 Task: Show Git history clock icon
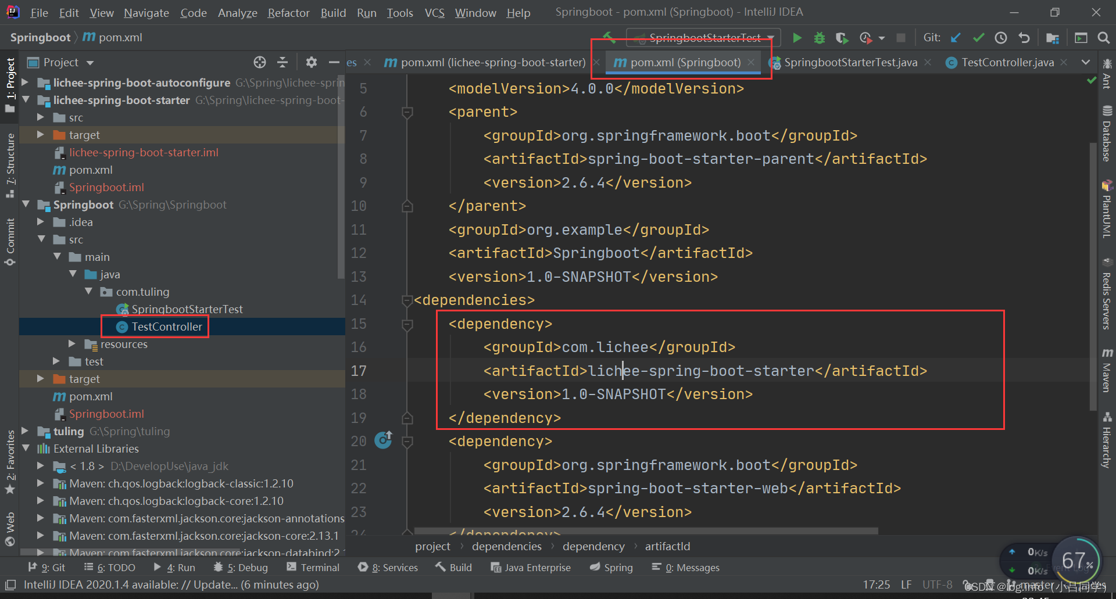(1001, 38)
